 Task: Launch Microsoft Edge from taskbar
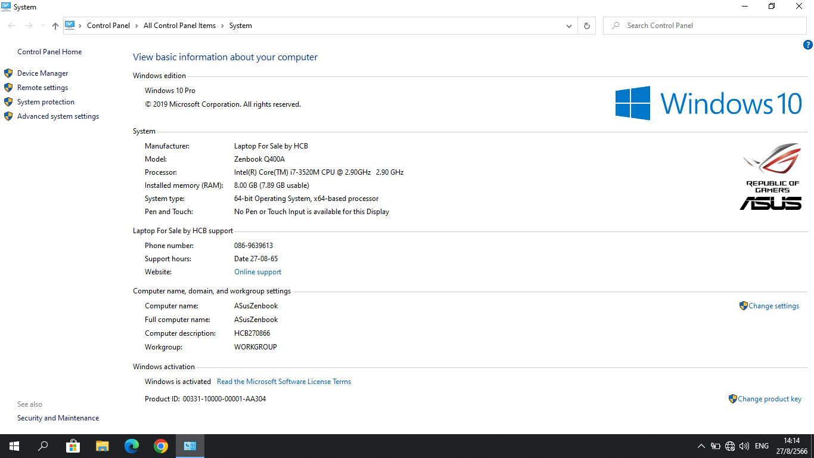point(131,446)
